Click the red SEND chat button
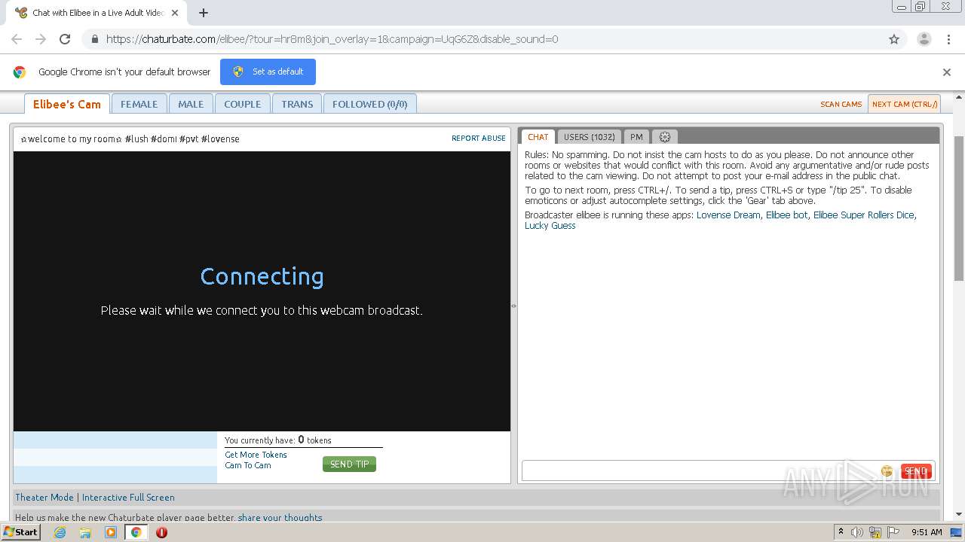965x542 pixels. [x=916, y=471]
